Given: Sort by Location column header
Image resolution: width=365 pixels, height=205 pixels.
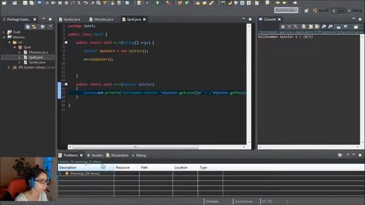Looking at the screenshot, I should point(185,167).
